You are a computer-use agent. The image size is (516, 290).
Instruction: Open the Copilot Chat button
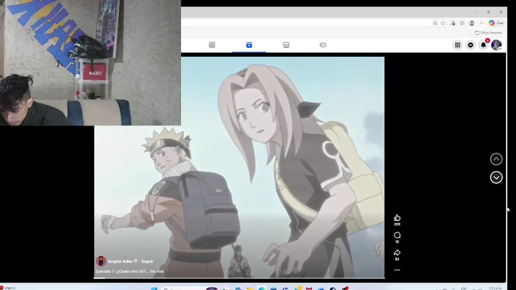click(x=496, y=23)
